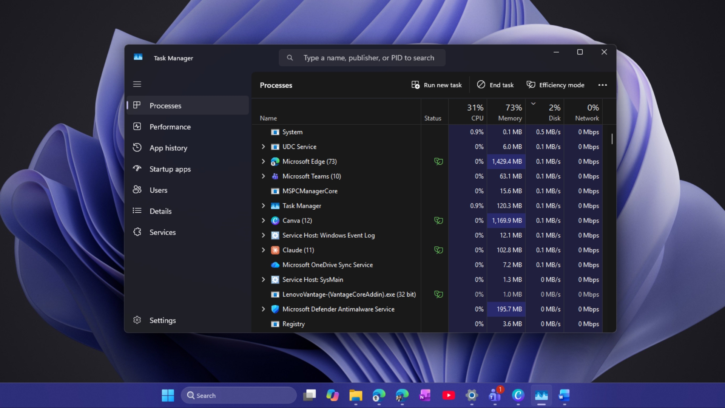The width and height of the screenshot is (725, 408).
Task: Open Task Manager Settings gear
Action: coord(137,320)
